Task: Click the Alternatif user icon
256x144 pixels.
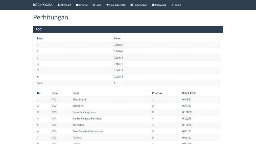Action: point(59,5)
